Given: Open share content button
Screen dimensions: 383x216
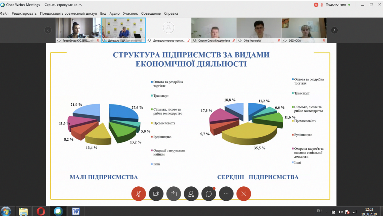Looking at the screenshot, I should pyautogui.click(x=174, y=194).
